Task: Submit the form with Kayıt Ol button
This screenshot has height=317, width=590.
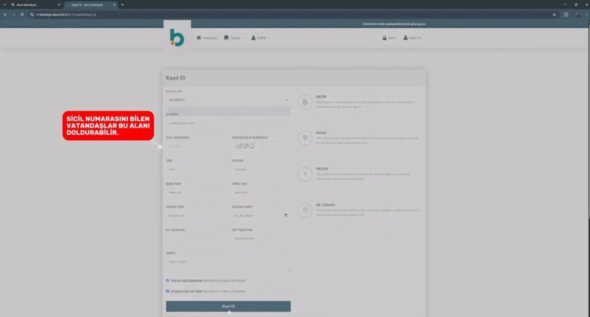Action: pyautogui.click(x=228, y=306)
